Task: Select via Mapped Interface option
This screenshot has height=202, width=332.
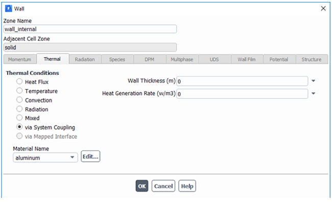Action: pos(19,136)
